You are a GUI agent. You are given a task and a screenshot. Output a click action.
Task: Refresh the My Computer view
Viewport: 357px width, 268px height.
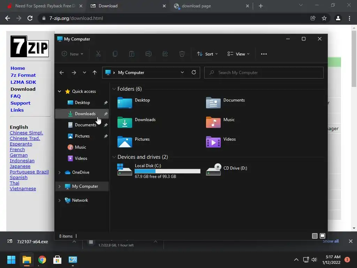[194, 72]
